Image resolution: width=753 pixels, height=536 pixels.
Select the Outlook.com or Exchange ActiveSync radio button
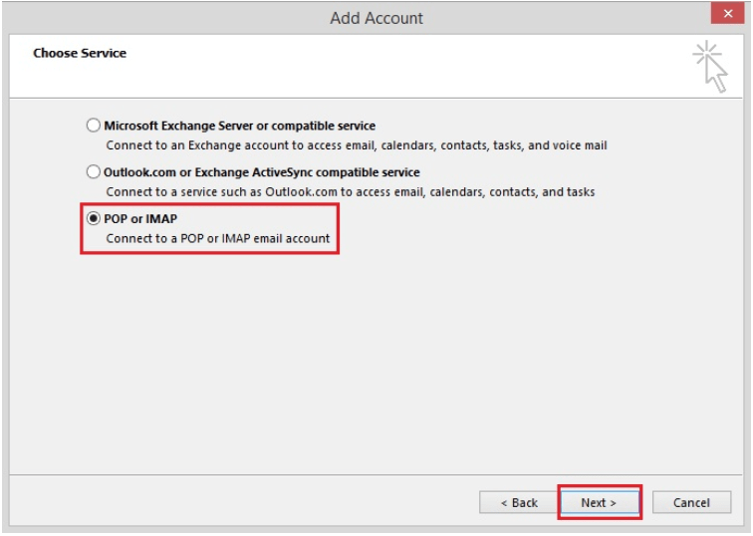[94, 172]
